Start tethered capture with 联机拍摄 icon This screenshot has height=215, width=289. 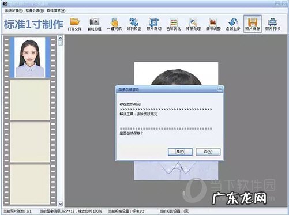[x=95, y=24]
